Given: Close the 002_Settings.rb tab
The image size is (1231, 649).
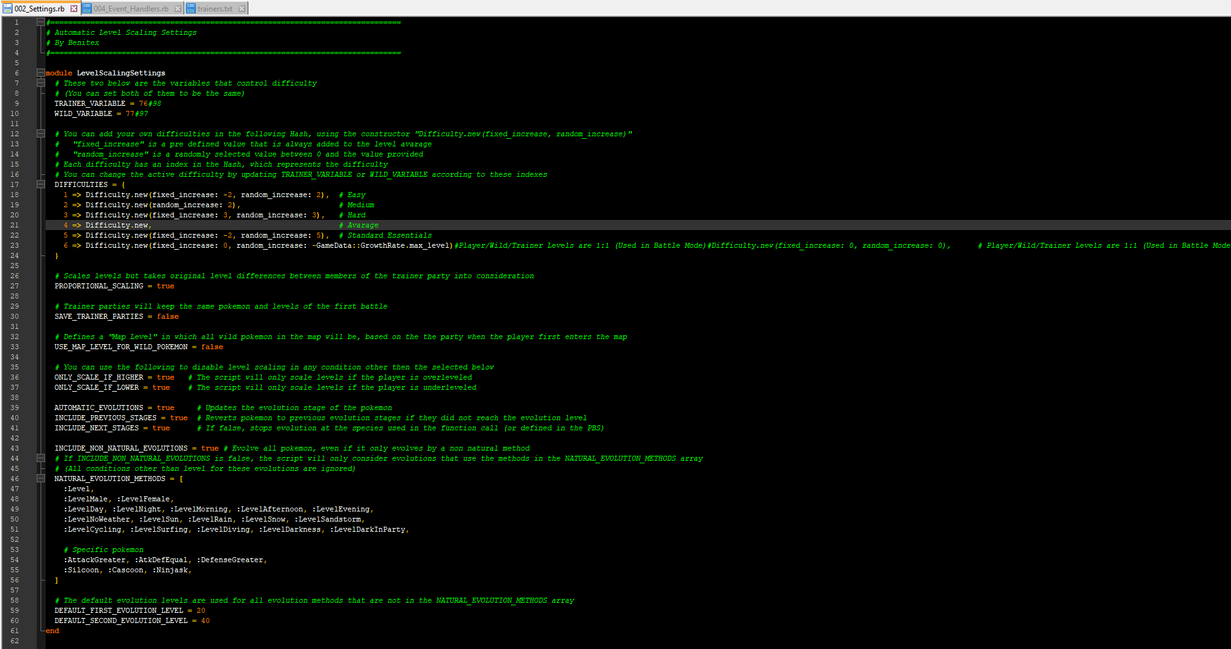Looking at the screenshot, I should point(74,8).
